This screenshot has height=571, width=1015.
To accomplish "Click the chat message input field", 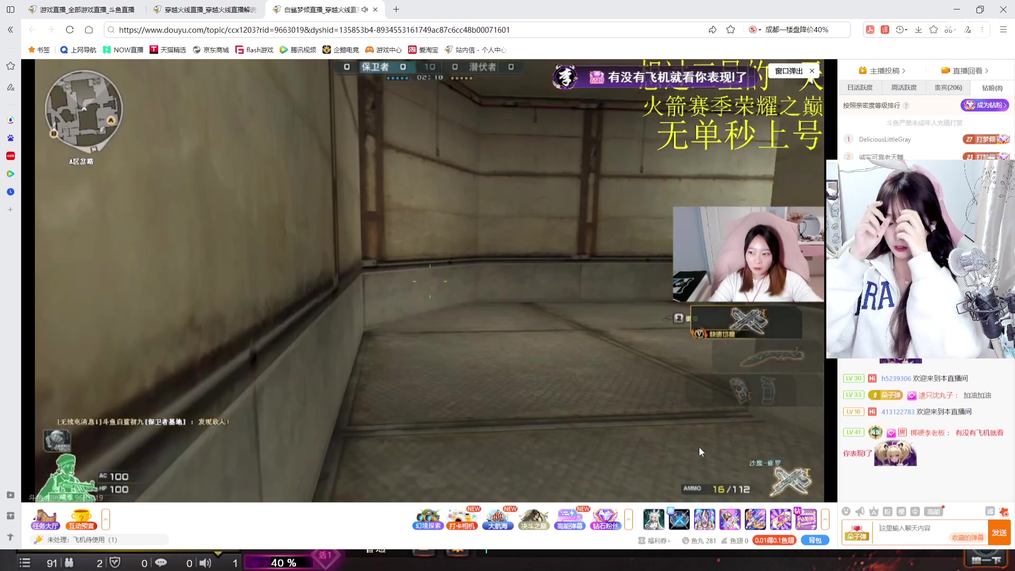I will click(x=929, y=532).
